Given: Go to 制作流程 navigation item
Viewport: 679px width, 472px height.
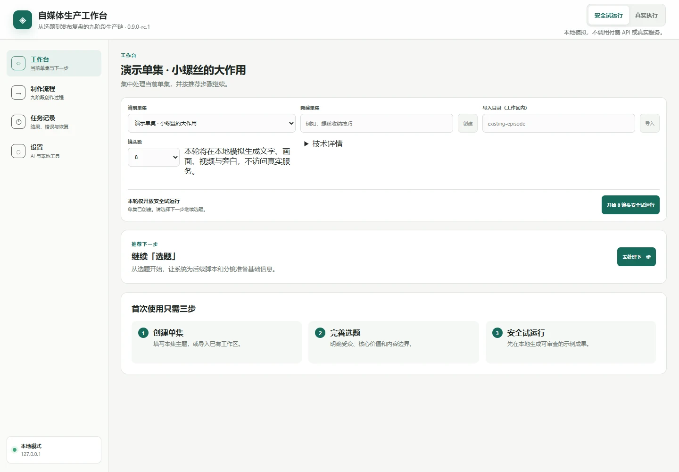Looking at the screenshot, I should click(x=54, y=93).
